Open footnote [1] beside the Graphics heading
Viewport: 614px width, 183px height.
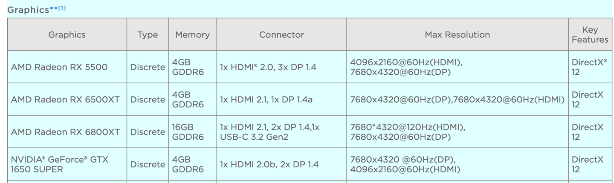62,8
